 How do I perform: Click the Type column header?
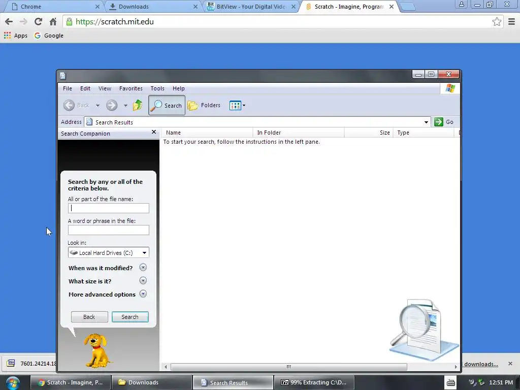424,133
